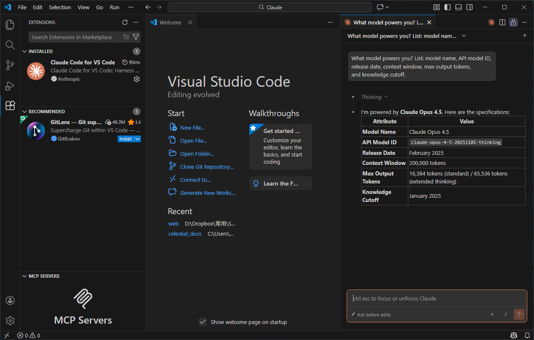
Task: Click the command center search box
Action: (270, 7)
